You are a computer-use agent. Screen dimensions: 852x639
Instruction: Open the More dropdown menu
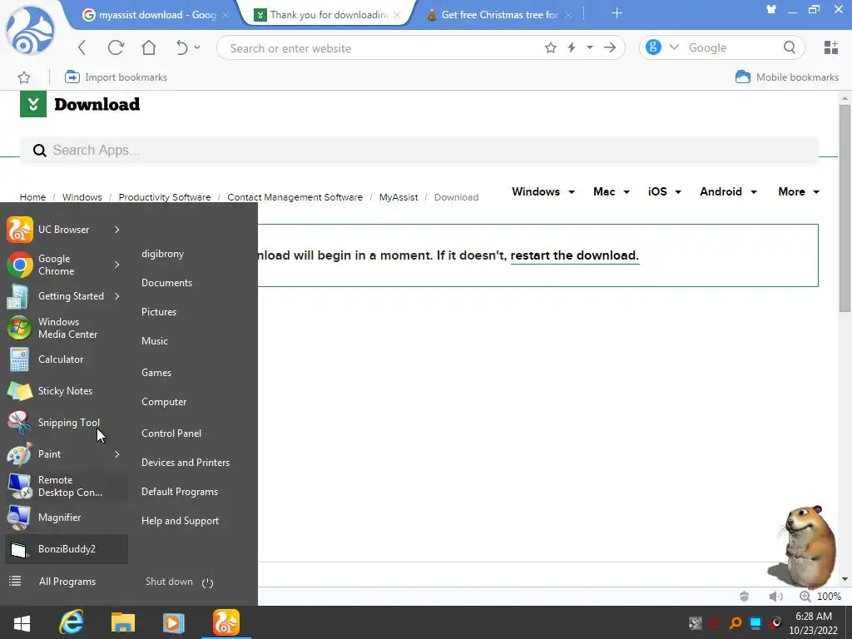[x=799, y=192]
